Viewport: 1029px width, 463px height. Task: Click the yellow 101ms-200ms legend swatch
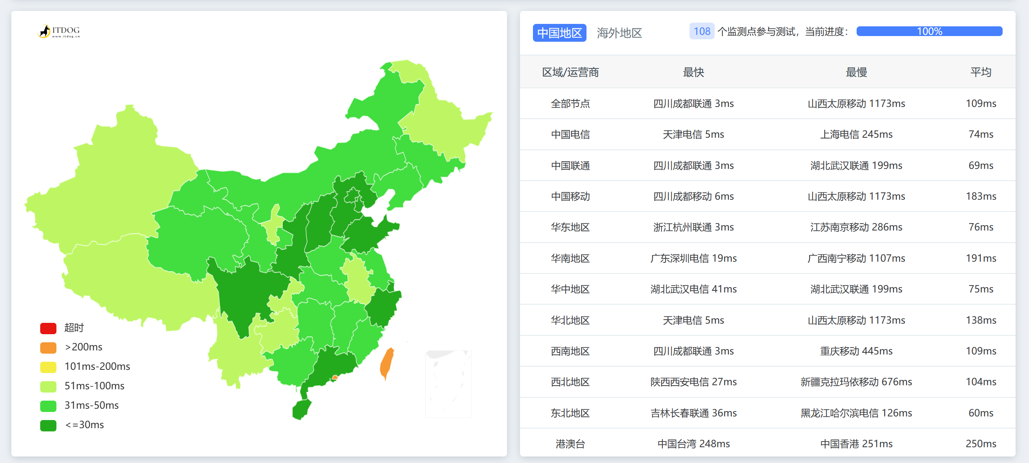48,367
